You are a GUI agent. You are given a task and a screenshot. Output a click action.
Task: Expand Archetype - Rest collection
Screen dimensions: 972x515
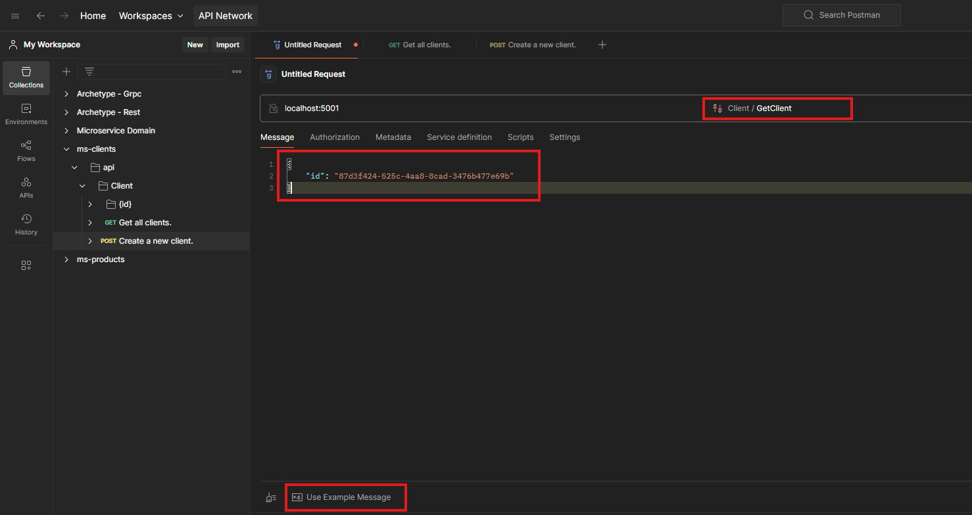(66, 112)
